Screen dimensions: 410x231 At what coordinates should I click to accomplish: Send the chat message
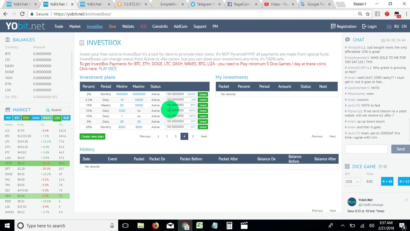pyautogui.click(x=400, y=149)
